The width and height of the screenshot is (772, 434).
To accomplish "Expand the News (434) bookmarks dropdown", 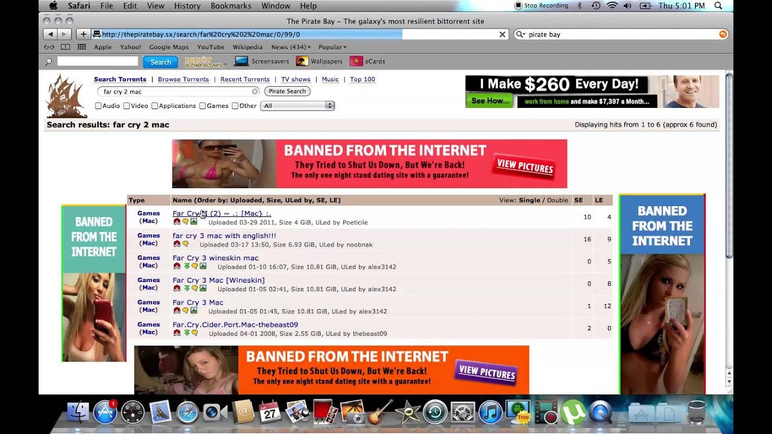I will 291,47.
